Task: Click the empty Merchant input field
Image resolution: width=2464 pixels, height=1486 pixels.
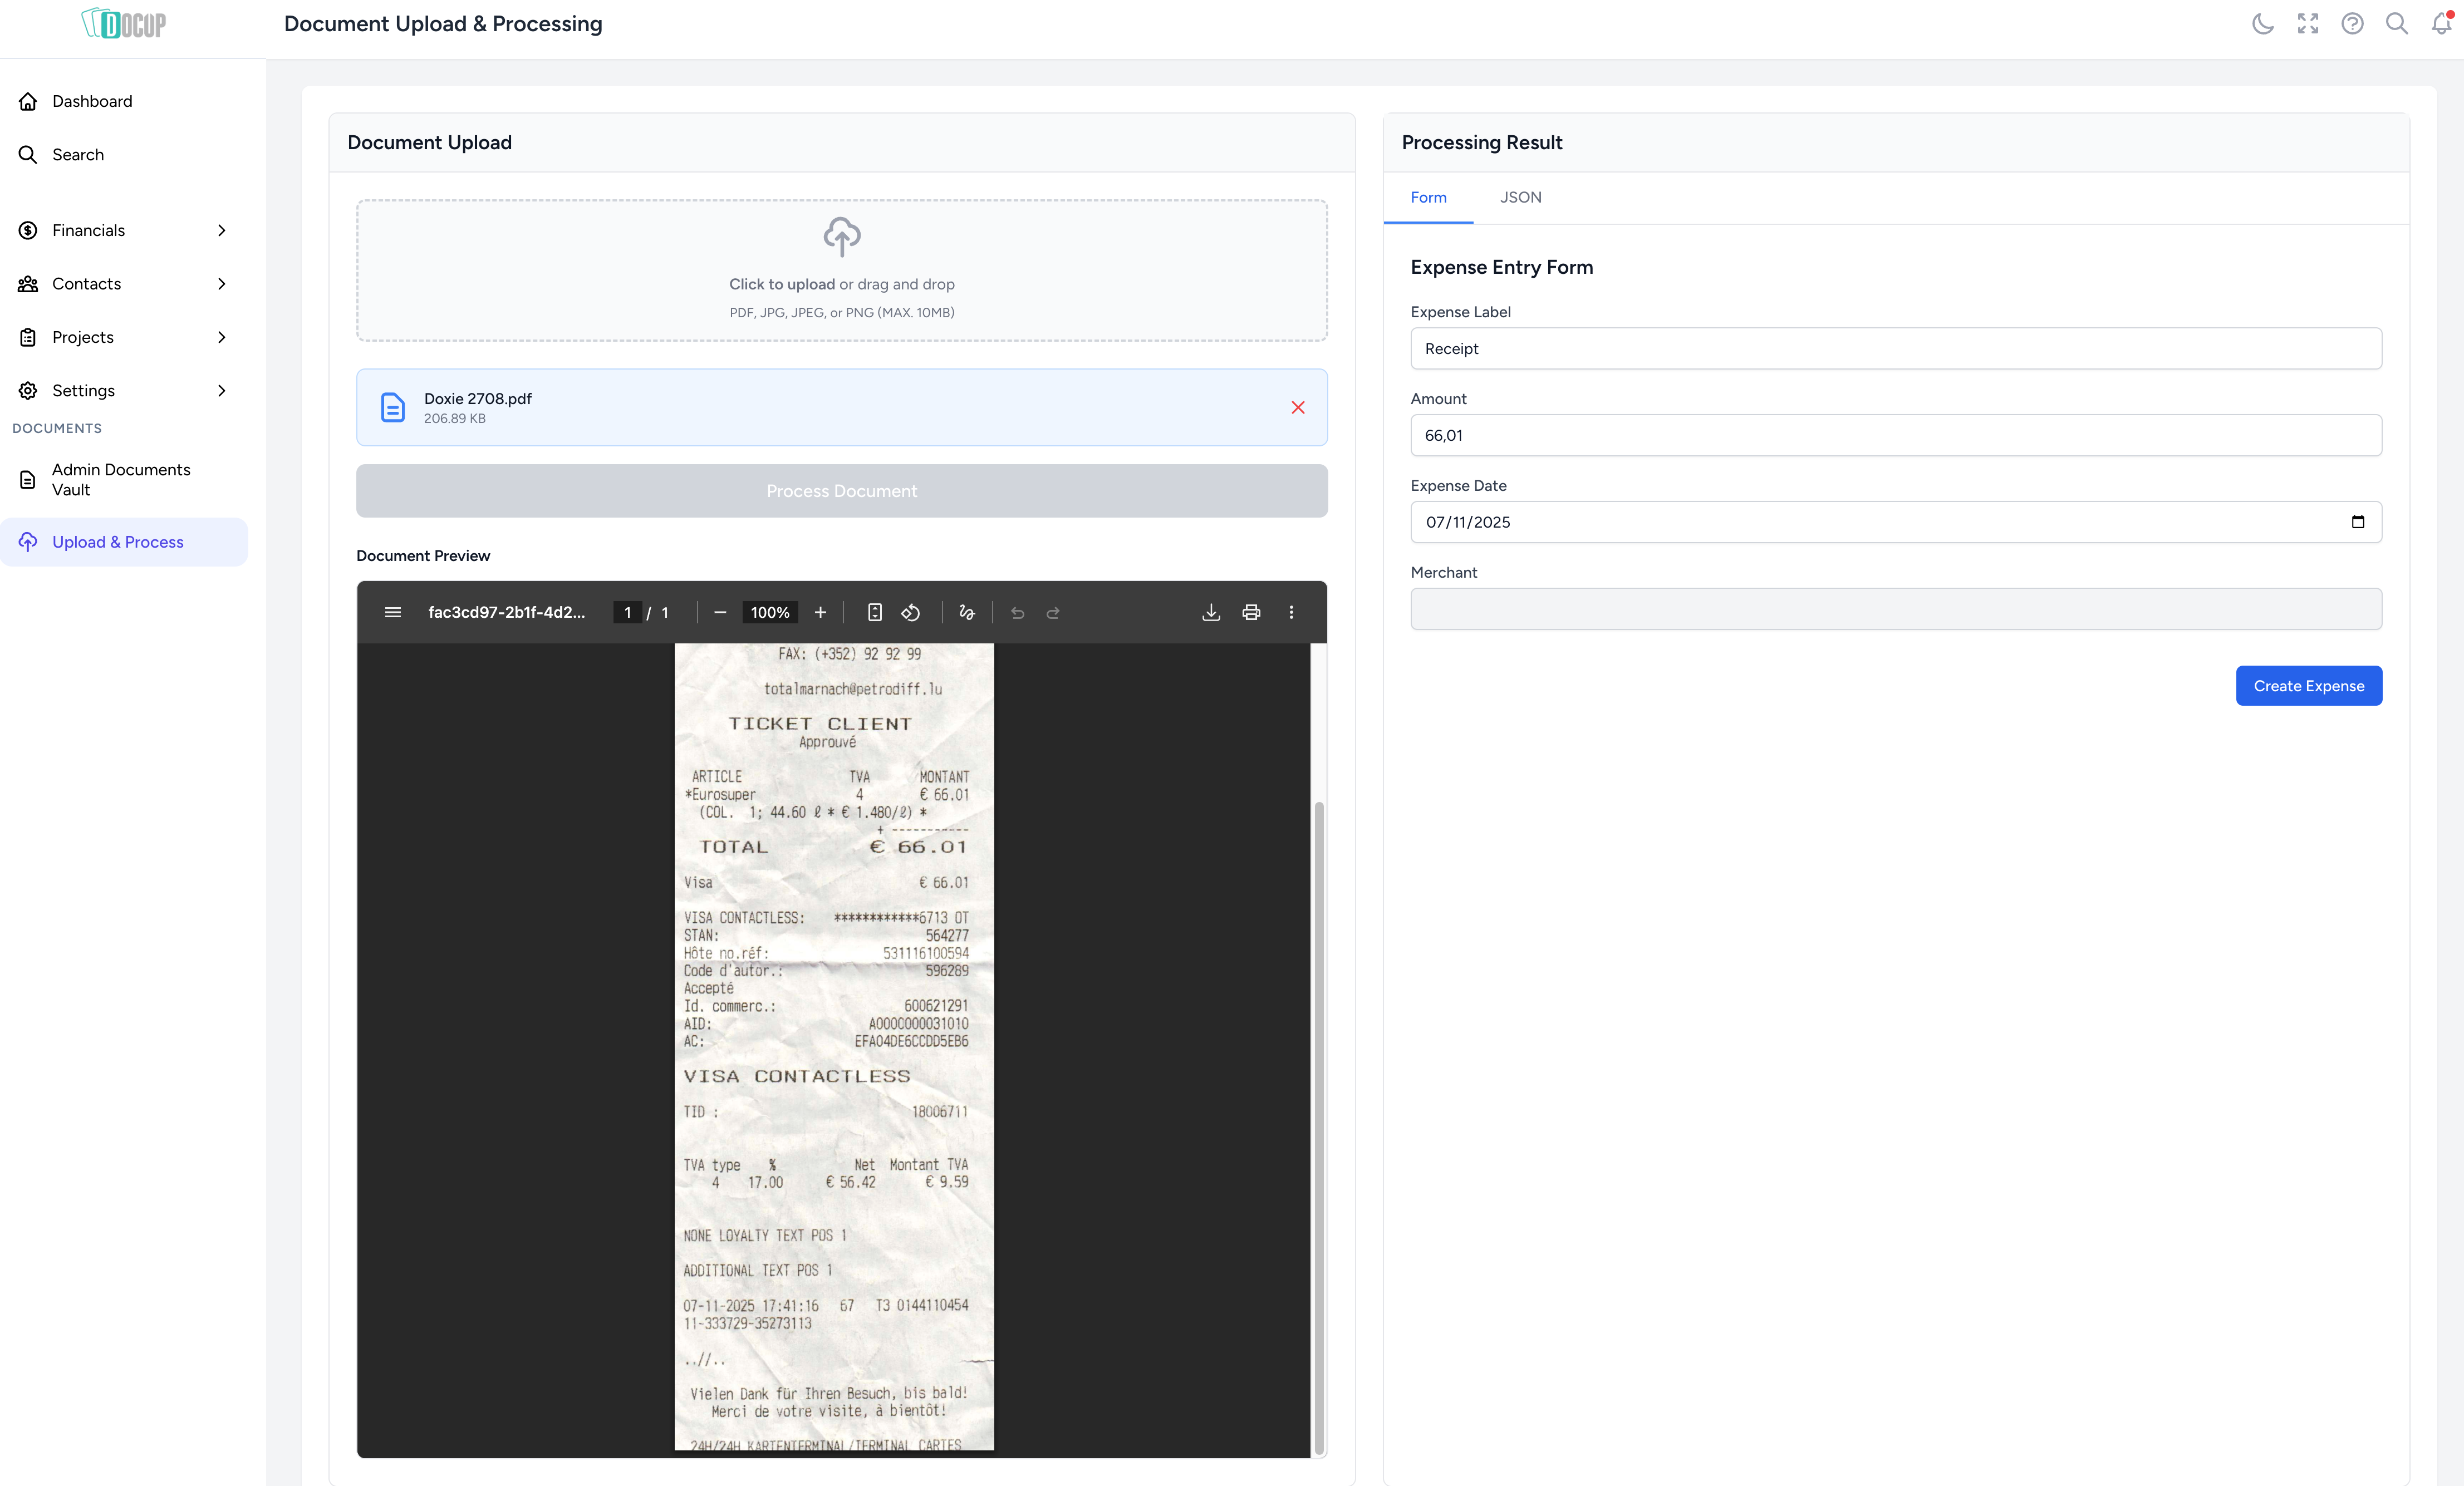Action: [1895, 608]
